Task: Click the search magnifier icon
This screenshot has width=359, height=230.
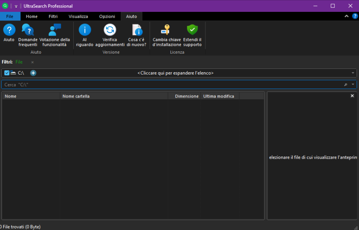Action: 346,84
